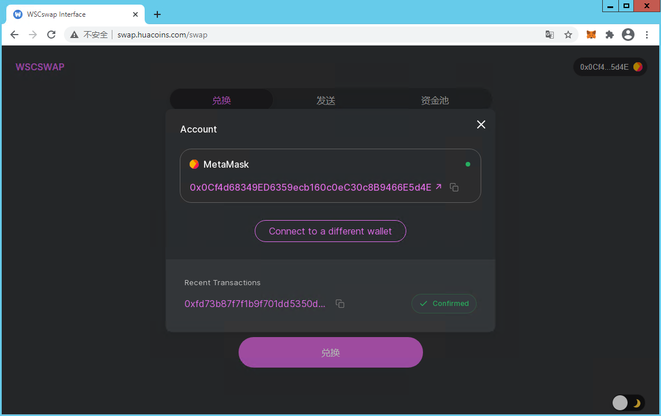Copy the MetaMask wallet address
Viewport: 661px width, 416px height.
click(x=454, y=187)
